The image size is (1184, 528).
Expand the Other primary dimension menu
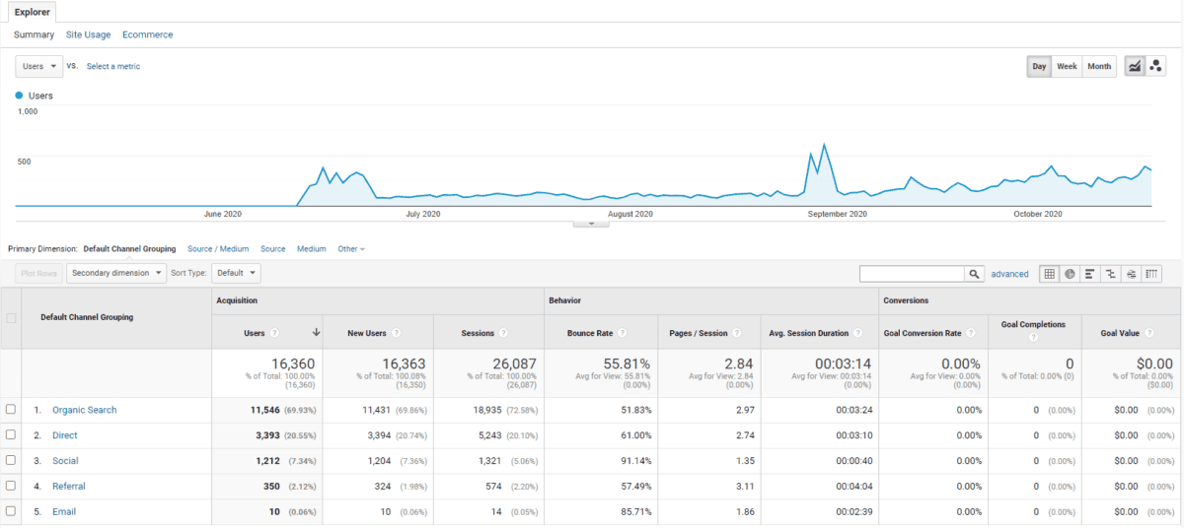tap(350, 249)
